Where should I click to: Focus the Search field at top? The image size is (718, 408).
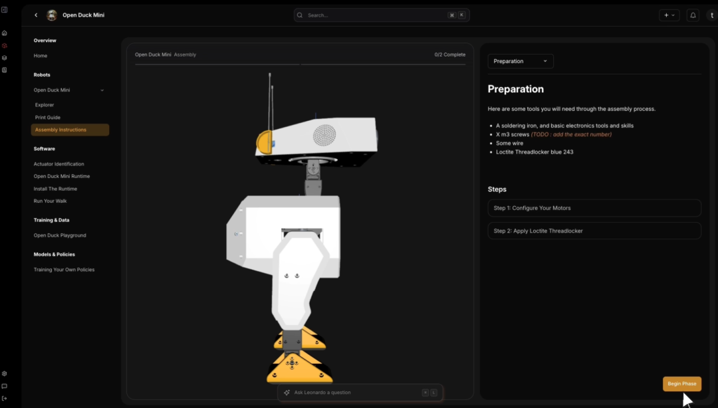382,15
